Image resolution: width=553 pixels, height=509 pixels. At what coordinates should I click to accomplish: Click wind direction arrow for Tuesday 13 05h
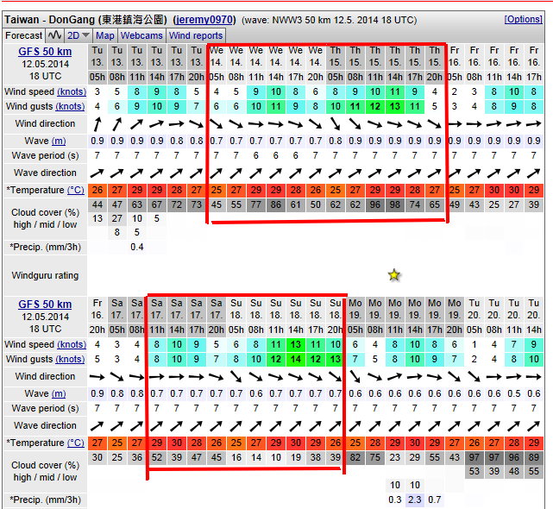pyautogui.click(x=97, y=124)
